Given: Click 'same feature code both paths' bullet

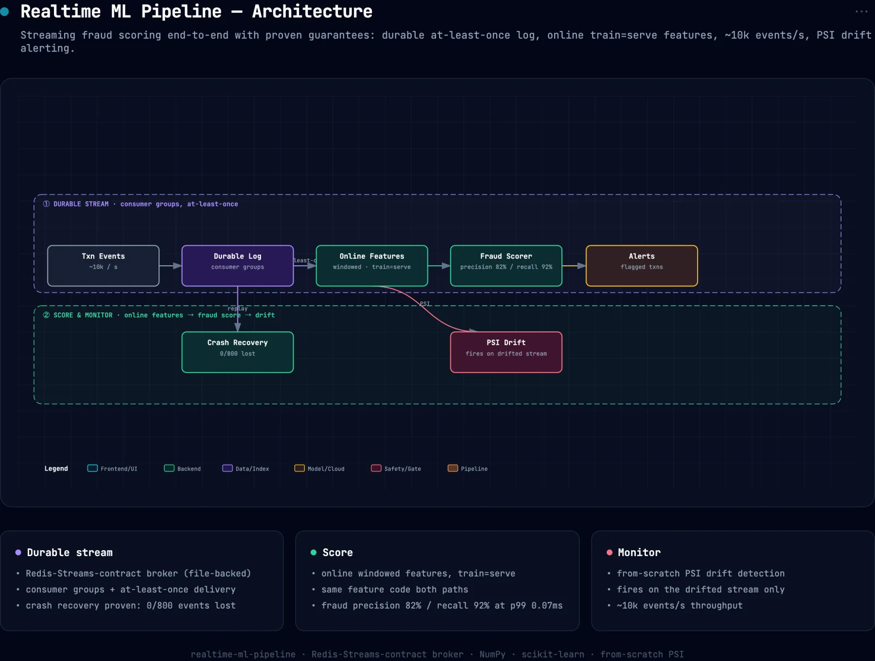Looking at the screenshot, I should pos(395,590).
